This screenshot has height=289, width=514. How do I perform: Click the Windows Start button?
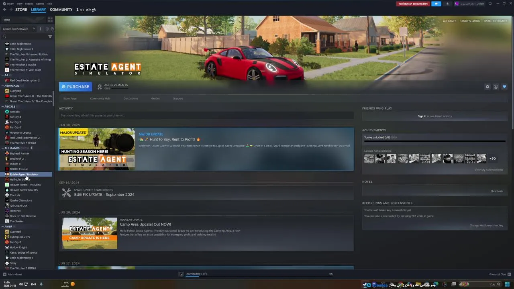(507, 285)
